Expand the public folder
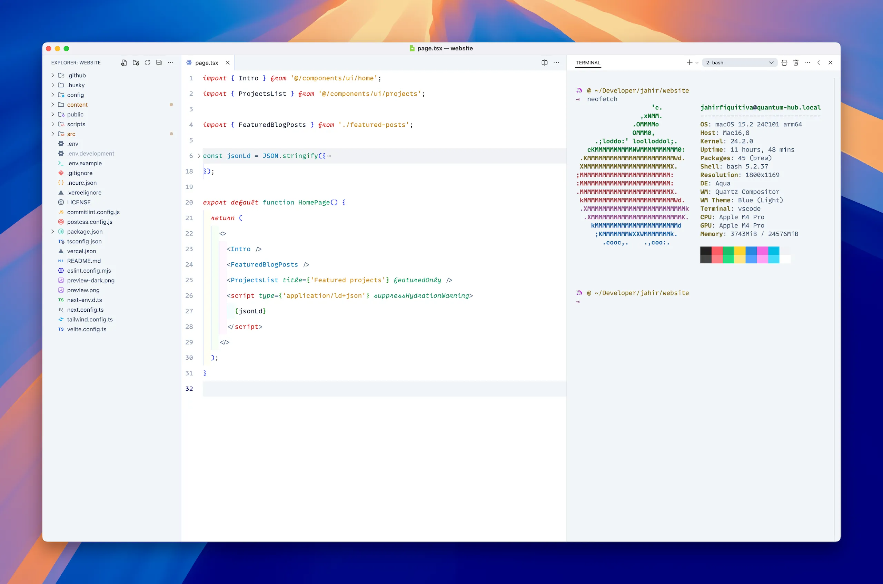This screenshot has width=883, height=584. click(x=52, y=114)
